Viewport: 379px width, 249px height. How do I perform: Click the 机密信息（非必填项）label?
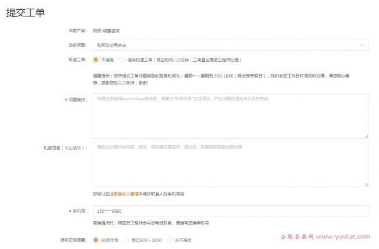coord(65,148)
